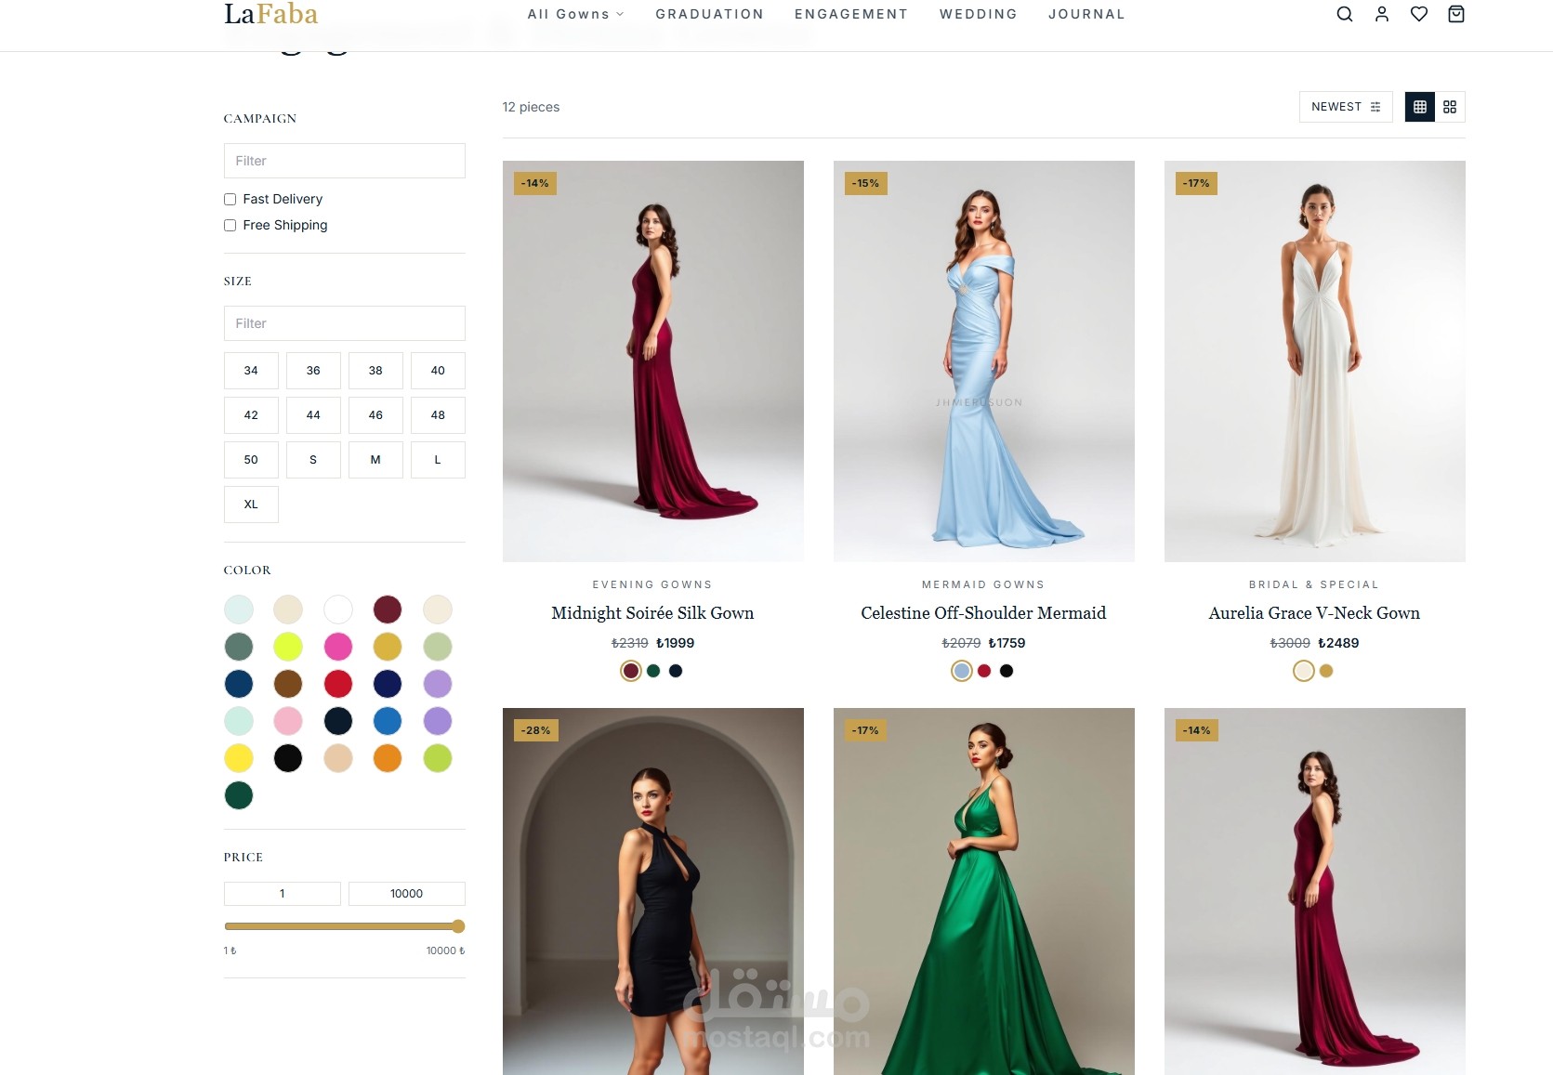
Task: Open the user account icon
Action: pos(1382,14)
